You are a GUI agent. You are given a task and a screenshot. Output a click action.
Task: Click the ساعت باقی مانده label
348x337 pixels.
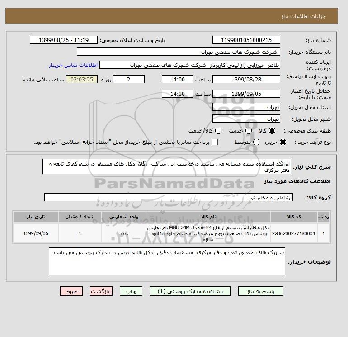point(43,80)
